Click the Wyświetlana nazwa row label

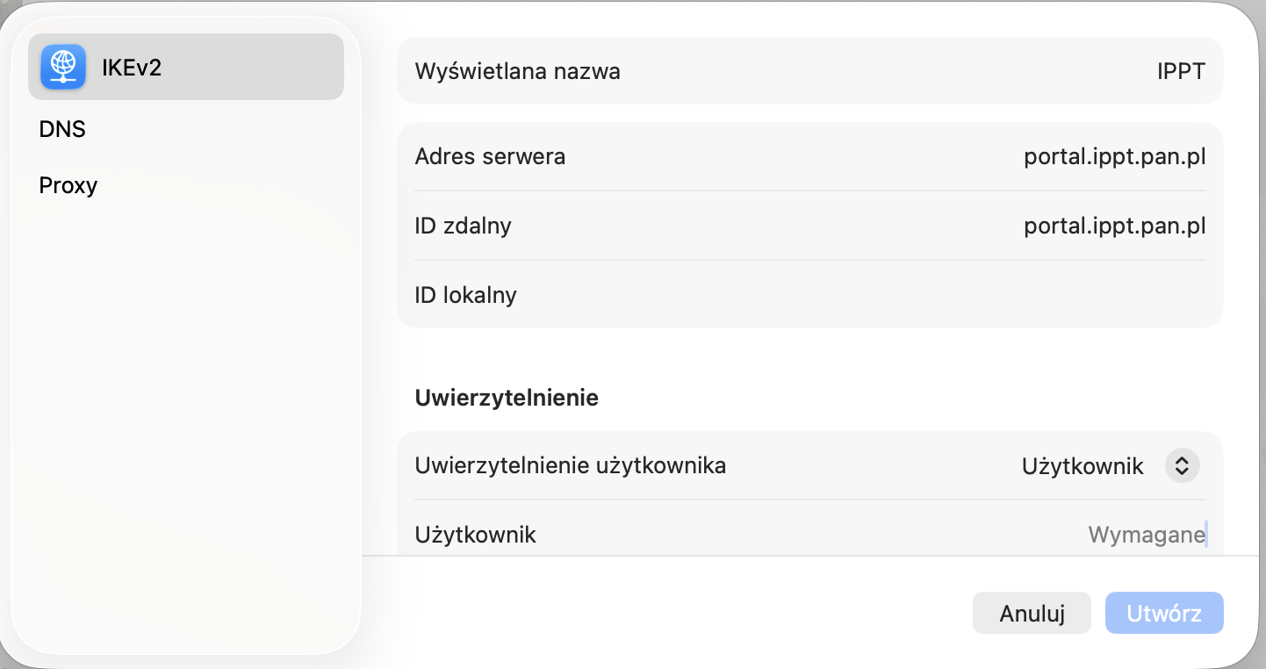pyautogui.click(x=517, y=71)
